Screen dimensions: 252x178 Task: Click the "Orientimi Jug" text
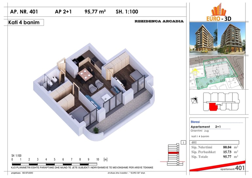coord(199,131)
